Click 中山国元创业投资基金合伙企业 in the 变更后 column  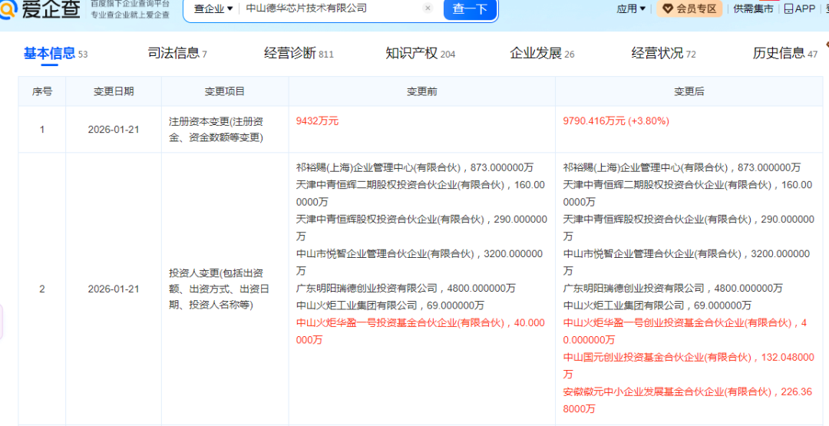point(633,357)
